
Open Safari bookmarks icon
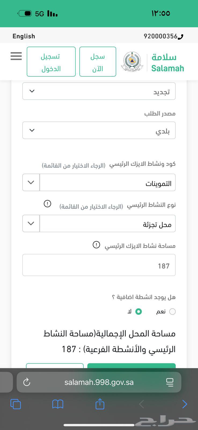[58, 404]
